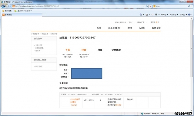The width and height of the screenshot is (194, 116).
Task: Click the Refresh page icon
Action: 147,6
